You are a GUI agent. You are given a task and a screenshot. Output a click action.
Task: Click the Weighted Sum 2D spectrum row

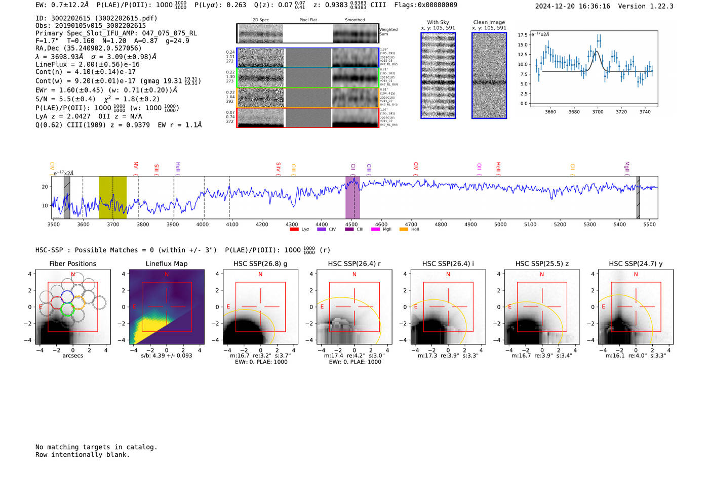click(308, 33)
